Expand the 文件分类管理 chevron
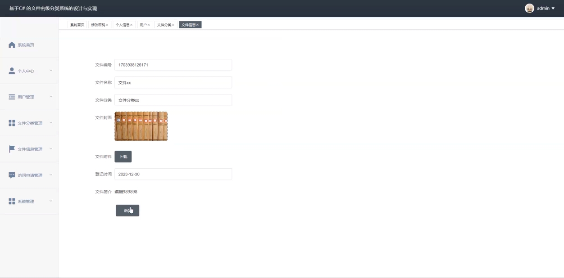 click(51, 123)
